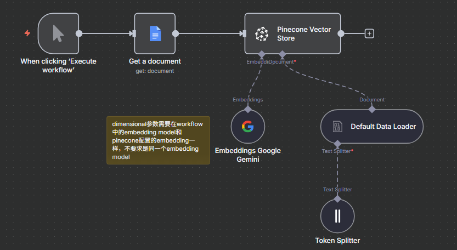
Task: Select the manual trigger cursor icon node
Action: coord(58,33)
